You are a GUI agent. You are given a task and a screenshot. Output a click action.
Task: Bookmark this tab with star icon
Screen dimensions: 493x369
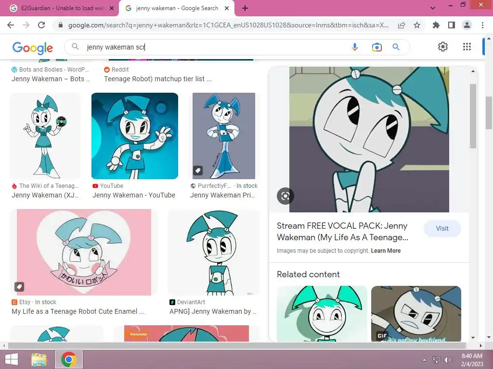point(417,25)
